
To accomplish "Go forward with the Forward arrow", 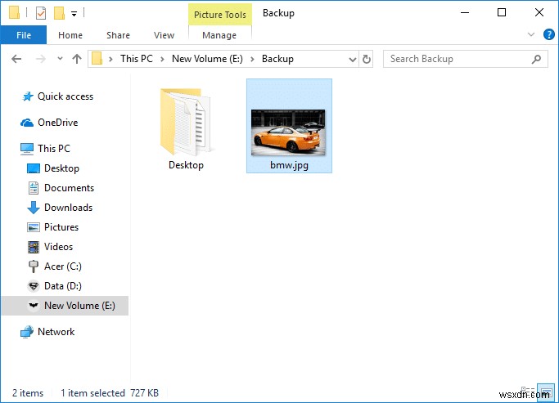I will [41, 59].
